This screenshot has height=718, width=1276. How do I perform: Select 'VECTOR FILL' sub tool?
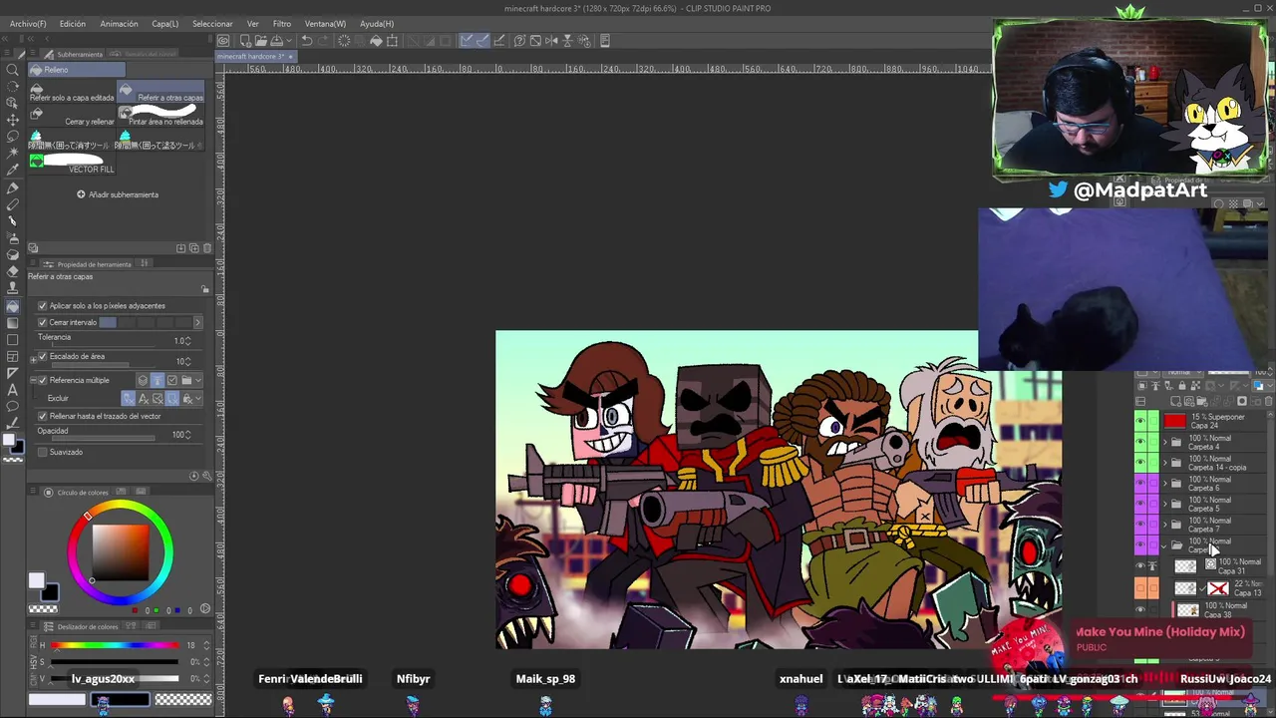click(x=72, y=164)
